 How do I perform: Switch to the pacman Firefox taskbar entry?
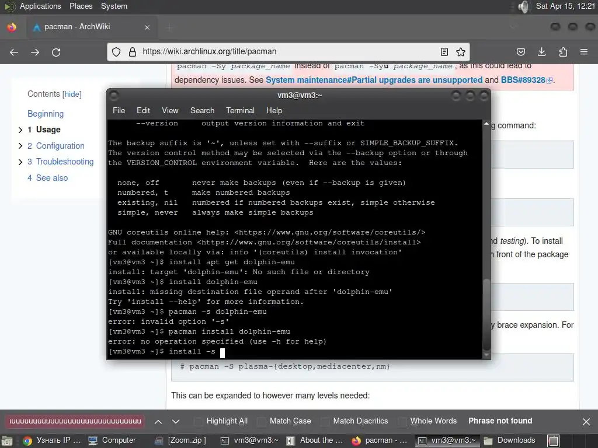(380, 440)
